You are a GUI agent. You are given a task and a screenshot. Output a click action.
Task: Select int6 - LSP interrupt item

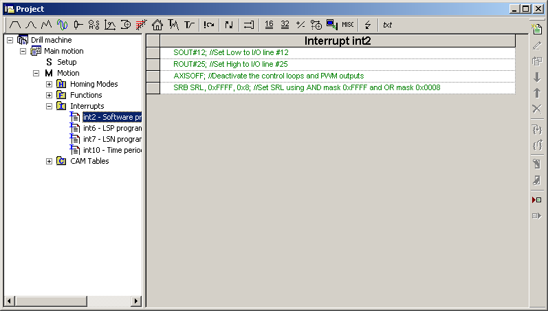pyautogui.click(x=111, y=128)
